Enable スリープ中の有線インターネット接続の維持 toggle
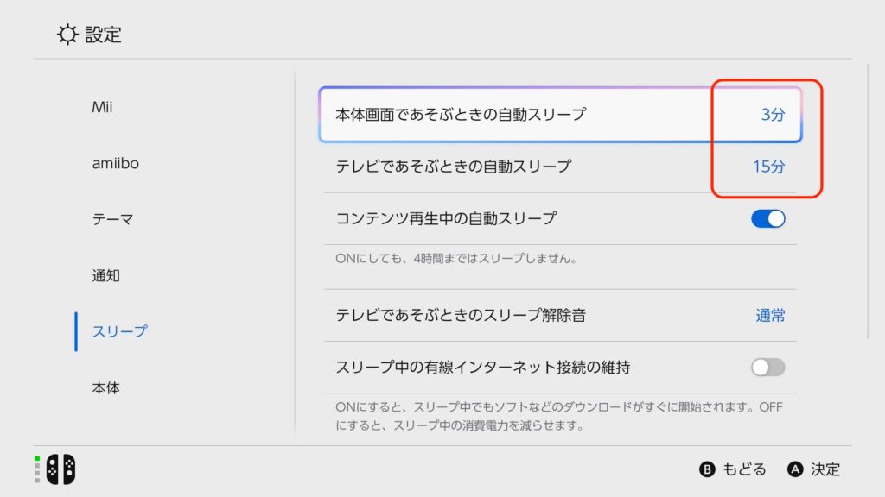 pyautogui.click(x=767, y=368)
